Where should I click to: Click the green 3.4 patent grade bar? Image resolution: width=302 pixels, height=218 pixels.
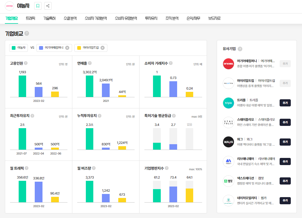click(157, 146)
